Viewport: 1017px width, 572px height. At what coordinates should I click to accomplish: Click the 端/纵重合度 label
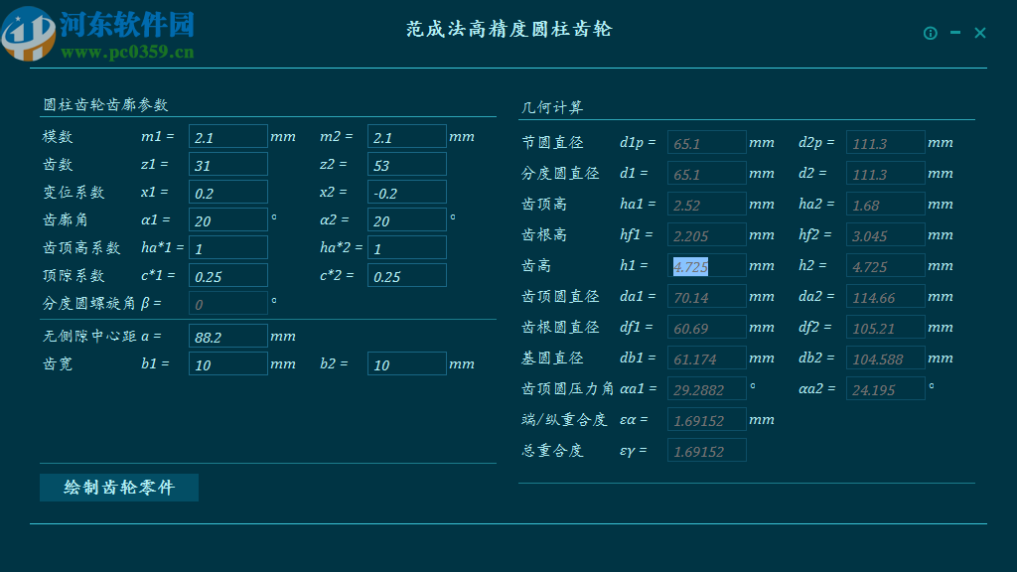click(x=564, y=420)
